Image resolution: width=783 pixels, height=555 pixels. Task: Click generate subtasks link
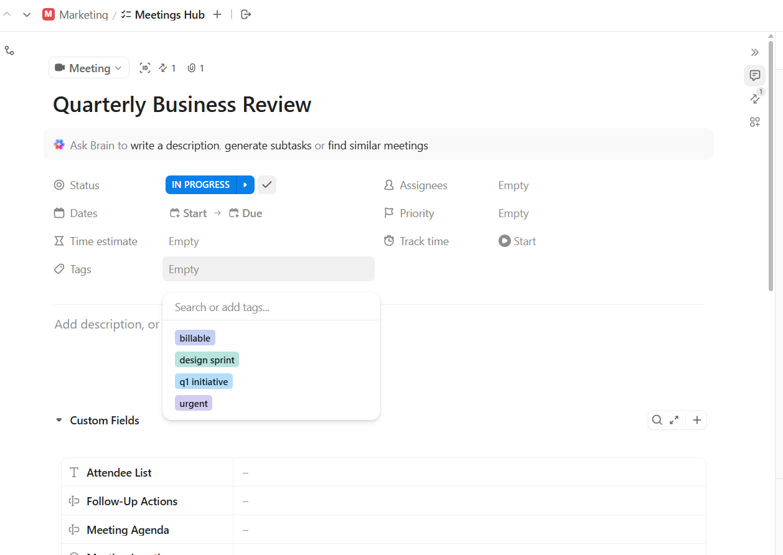click(x=269, y=145)
